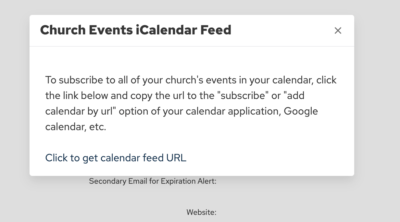Click the dimmed backdrop left of dialog
The height and width of the screenshot is (222, 400).
point(15,97)
